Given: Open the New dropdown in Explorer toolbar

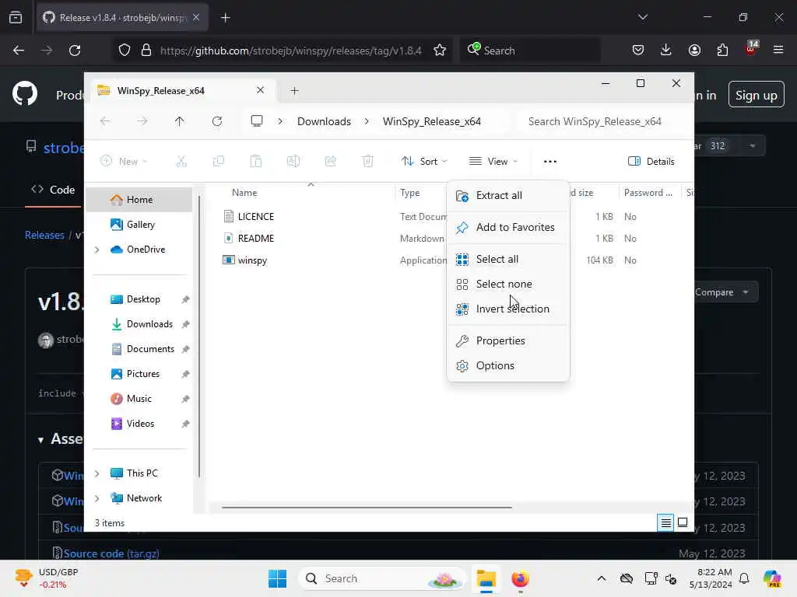Looking at the screenshot, I should click(124, 162).
